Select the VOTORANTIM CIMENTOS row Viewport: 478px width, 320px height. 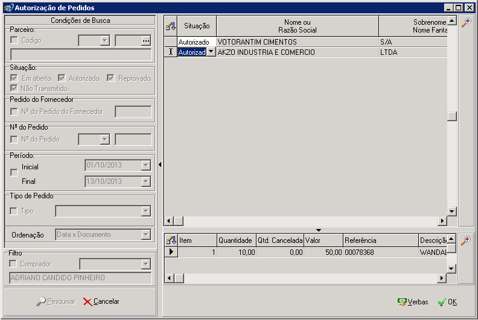pos(306,42)
